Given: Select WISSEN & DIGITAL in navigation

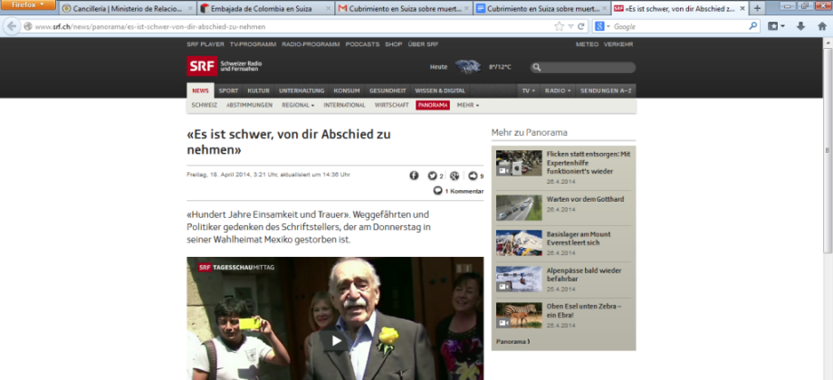Looking at the screenshot, I should (440, 90).
